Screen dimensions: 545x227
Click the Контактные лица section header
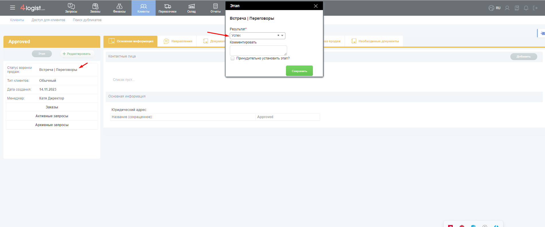(122, 56)
